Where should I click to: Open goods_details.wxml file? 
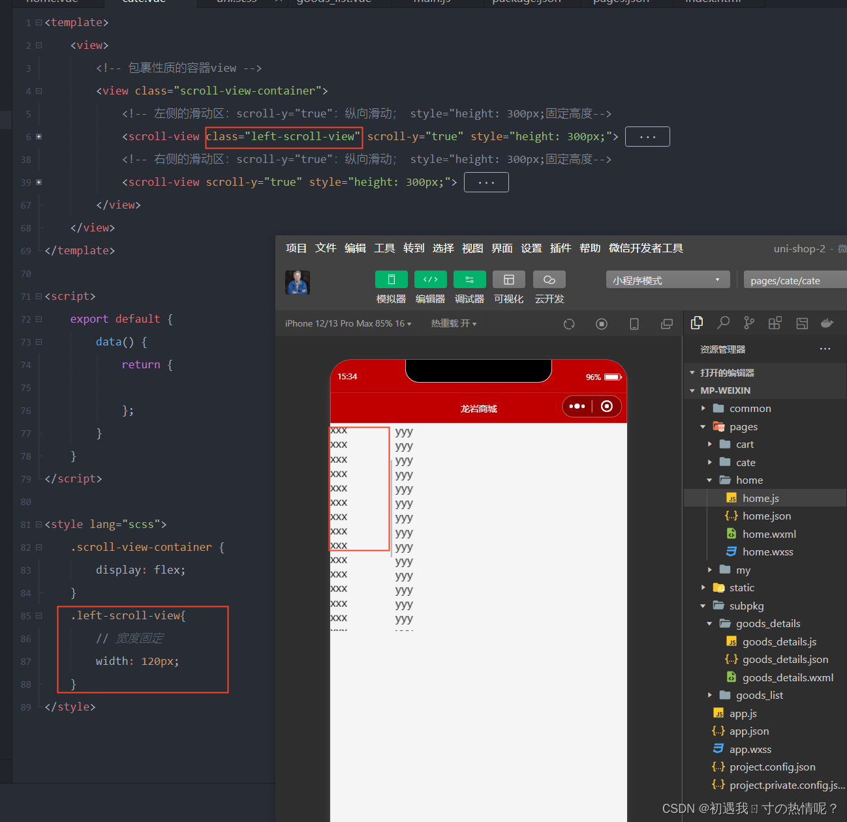765,677
